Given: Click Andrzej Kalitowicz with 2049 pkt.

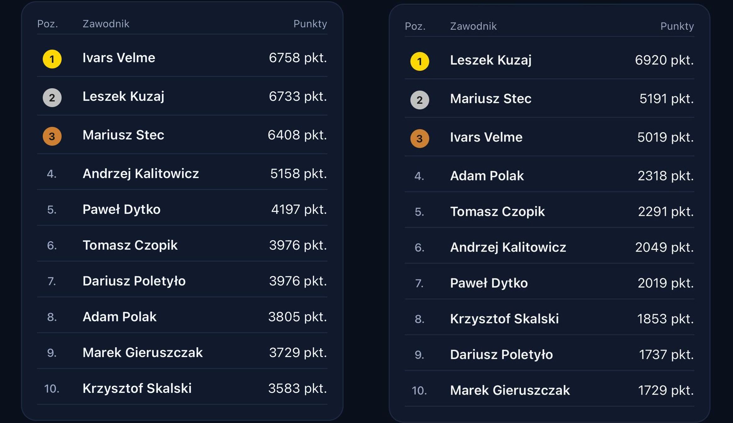Looking at the screenshot, I should pyautogui.click(x=508, y=247).
